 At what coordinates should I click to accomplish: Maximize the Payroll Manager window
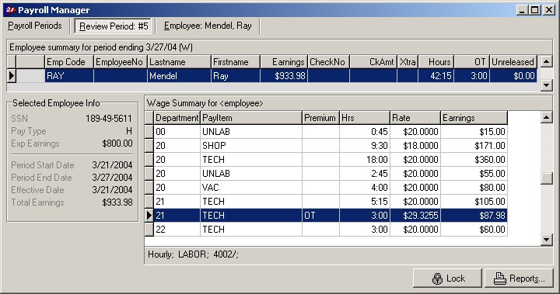click(x=535, y=10)
